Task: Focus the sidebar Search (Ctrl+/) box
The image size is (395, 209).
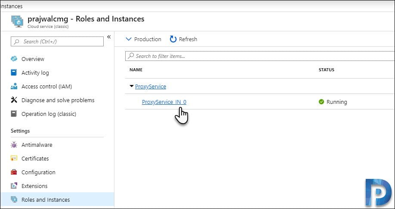Action: click(57, 42)
